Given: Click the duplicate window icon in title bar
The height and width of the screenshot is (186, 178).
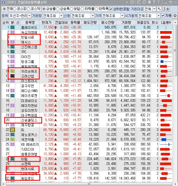Looking at the screenshot, I should (144, 2).
